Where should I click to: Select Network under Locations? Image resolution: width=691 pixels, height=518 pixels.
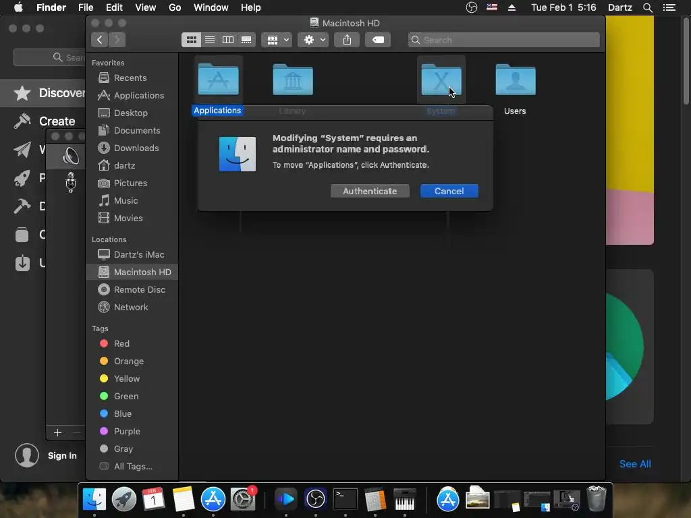pos(132,308)
